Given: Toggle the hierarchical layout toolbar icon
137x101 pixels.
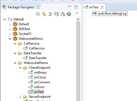Looking at the screenshot, I should (56, 14).
